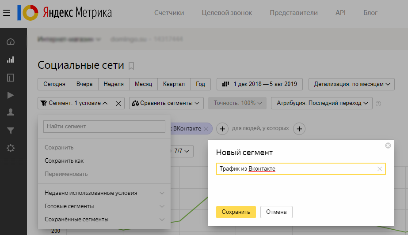Screen dimensions: 408x235
Task: Add condition plus before 'для людей'
Action: point(222,129)
